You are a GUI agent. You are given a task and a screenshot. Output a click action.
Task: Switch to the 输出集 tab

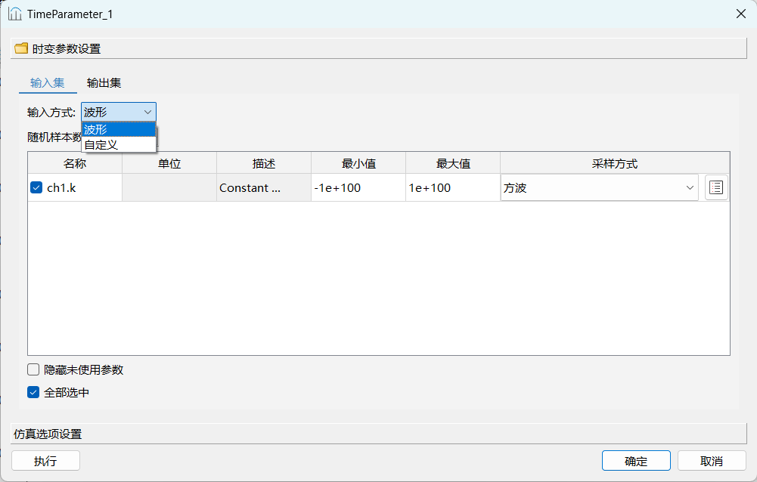pos(104,83)
